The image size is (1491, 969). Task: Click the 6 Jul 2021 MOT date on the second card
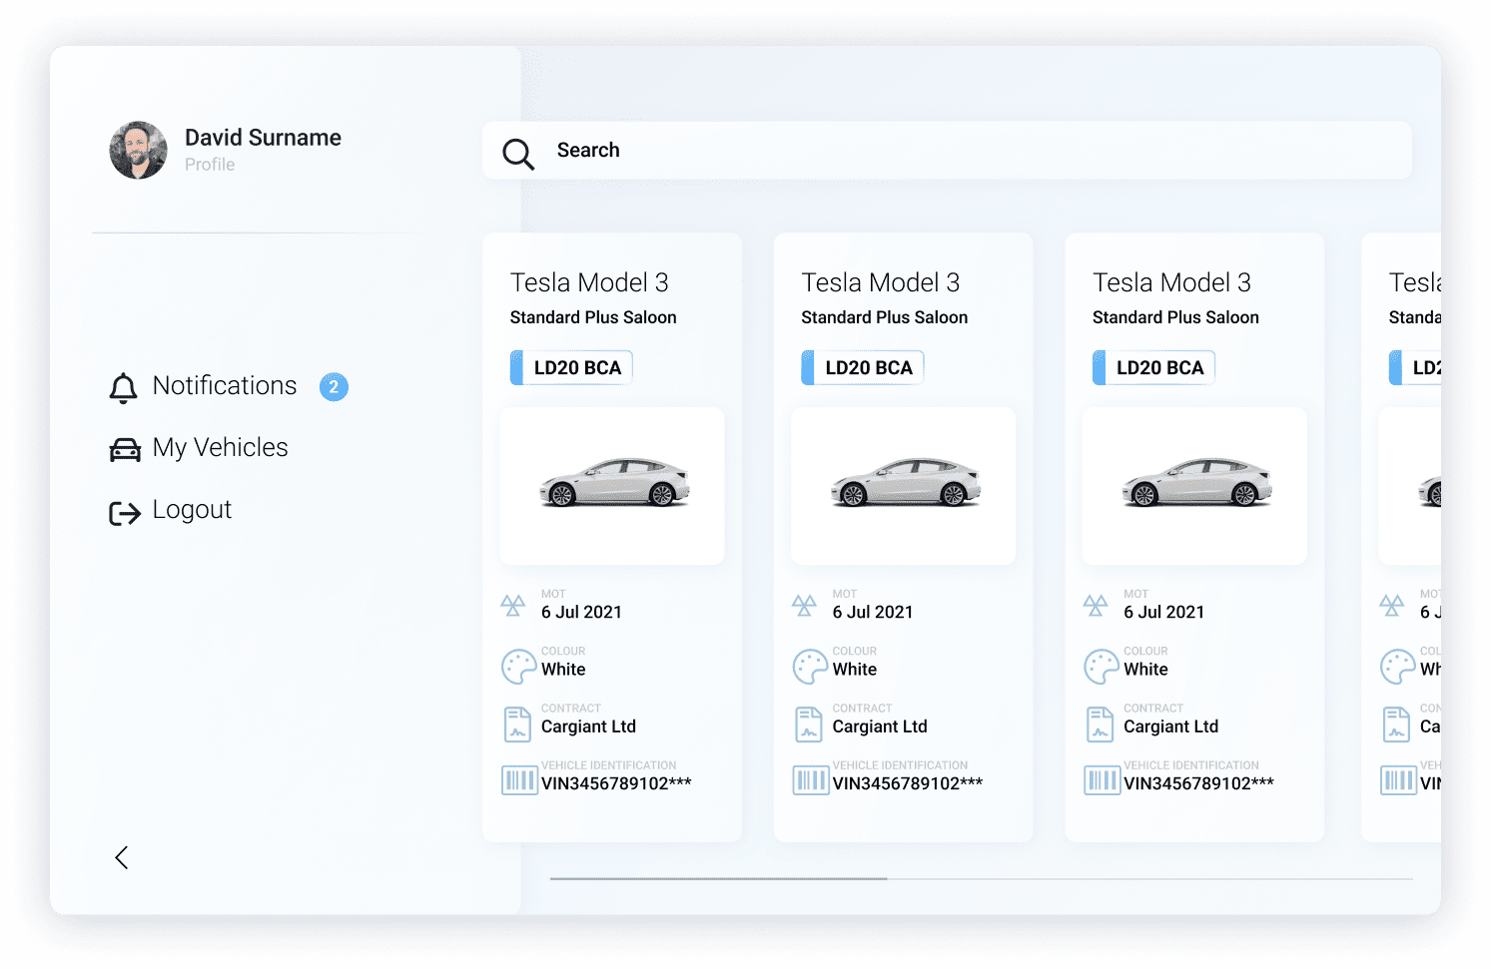point(873,612)
